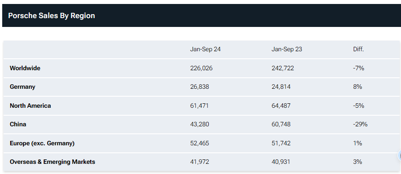Screen dimensions: 401x174
Task: Select the Jan-Sep 23 column header
Action: coord(286,49)
